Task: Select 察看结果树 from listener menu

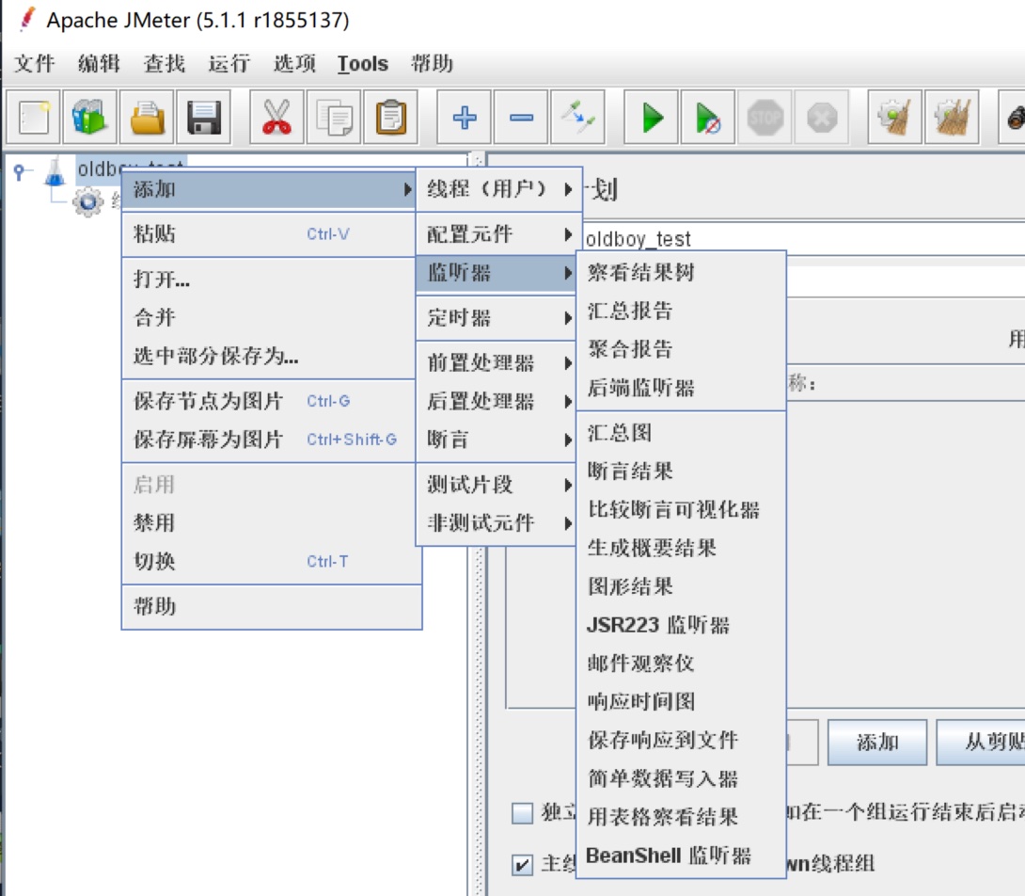Action: [x=641, y=273]
